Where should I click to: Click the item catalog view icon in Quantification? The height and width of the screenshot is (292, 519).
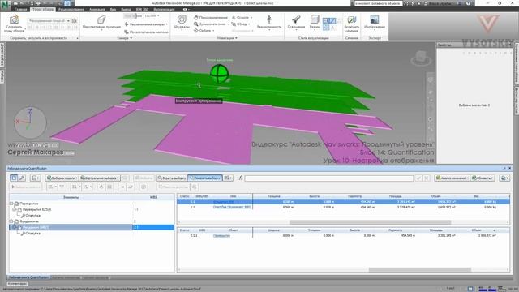pyautogui.click(x=14, y=178)
